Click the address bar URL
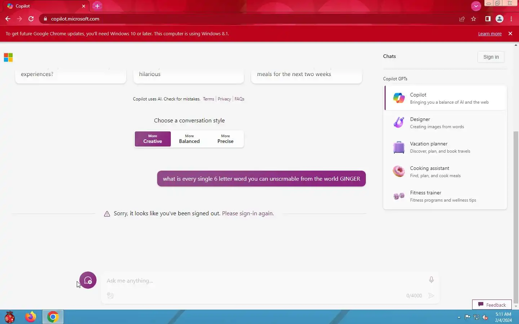This screenshot has height=324, width=519. pyautogui.click(x=75, y=19)
